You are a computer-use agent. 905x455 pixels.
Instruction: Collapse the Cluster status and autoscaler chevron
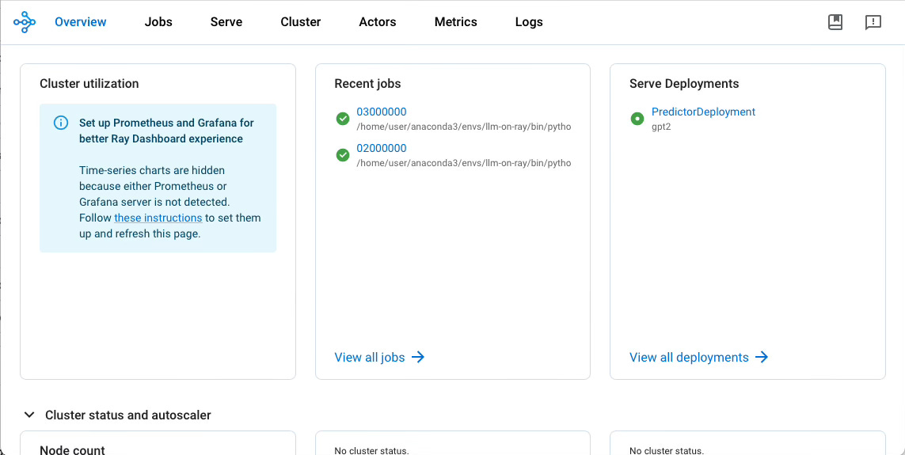pos(29,415)
